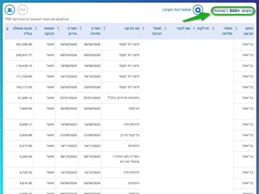The width and height of the screenshot is (259, 194).
Task: Click the תאריך פתיחה header label
Action: [x=96, y=31]
